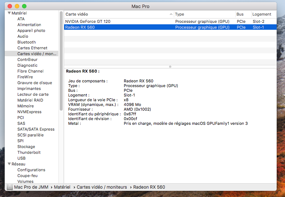Click the 4096 Mo VRAM value

click(132, 105)
